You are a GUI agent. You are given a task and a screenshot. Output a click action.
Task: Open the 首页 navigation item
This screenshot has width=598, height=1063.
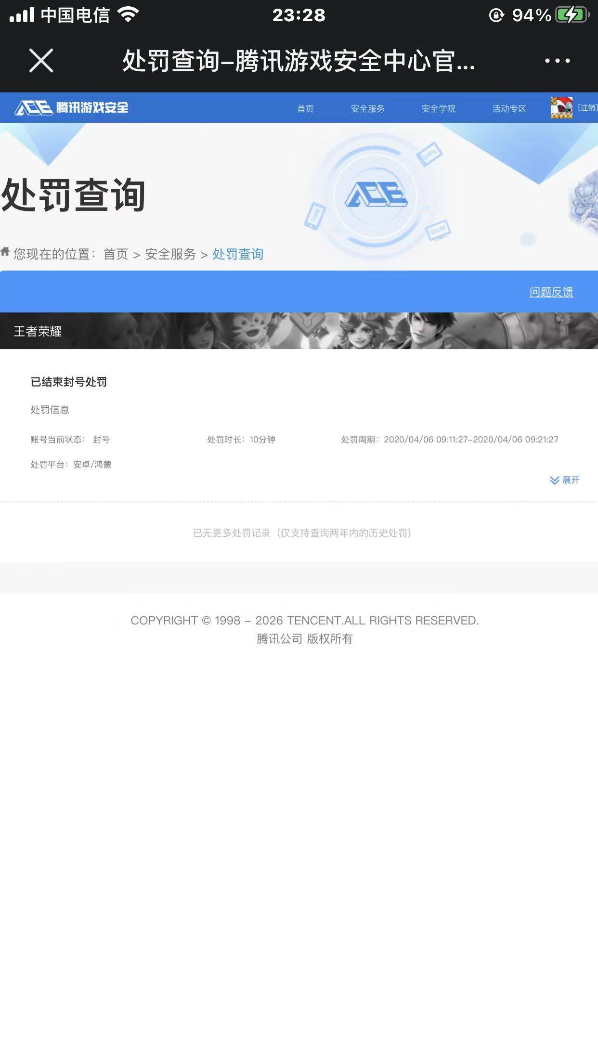pyautogui.click(x=305, y=108)
